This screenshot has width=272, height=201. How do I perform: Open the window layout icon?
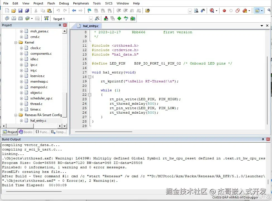click(257, 11)
